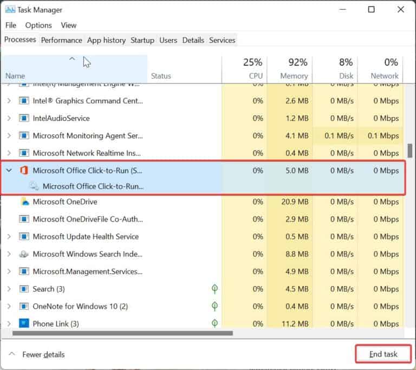Image resolution: width=416 pixels, height=370 pixels.
Task: Switch to the Details tab
Action: click(x=193, y=40)
